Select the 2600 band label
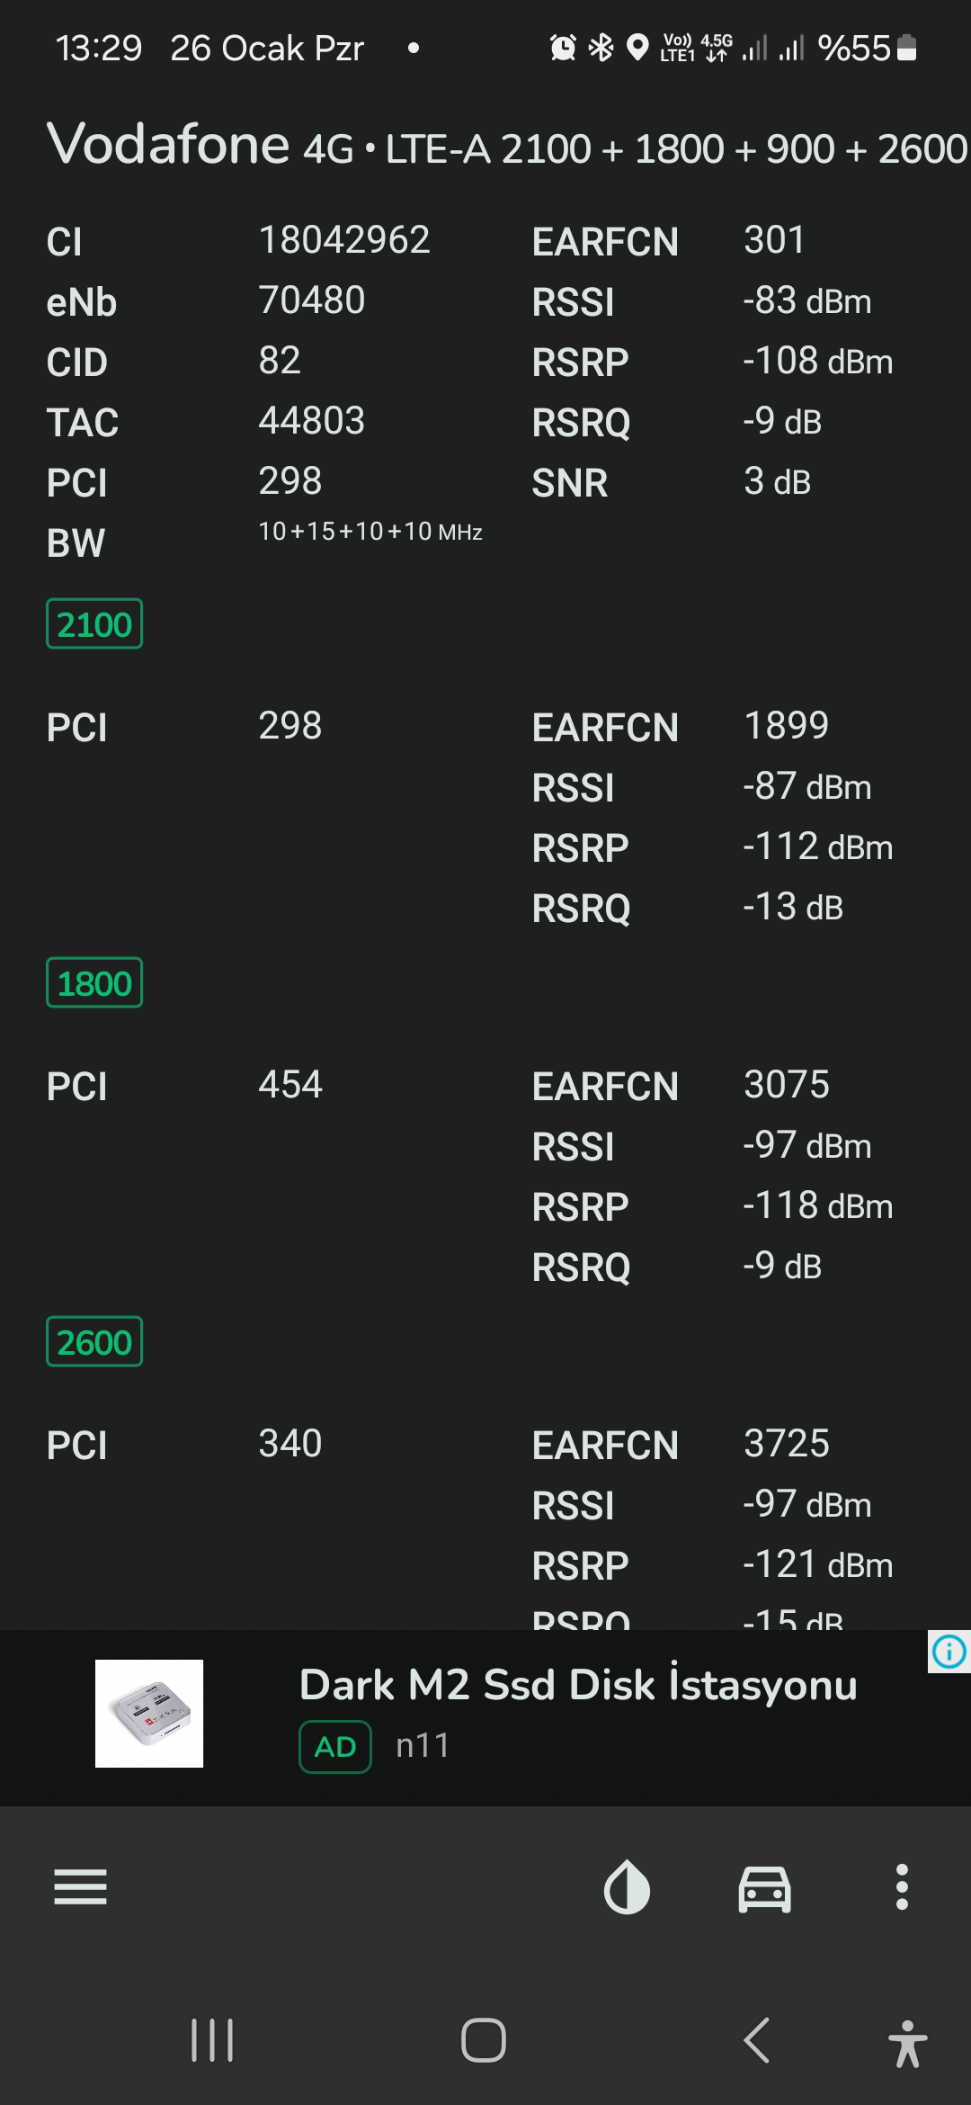 [94, 1341]
